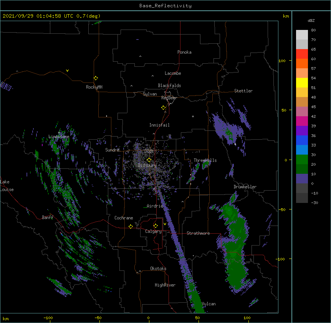331x323 pixels.
Task: Click the -30 value on dBZ legend
Action: 314,203
